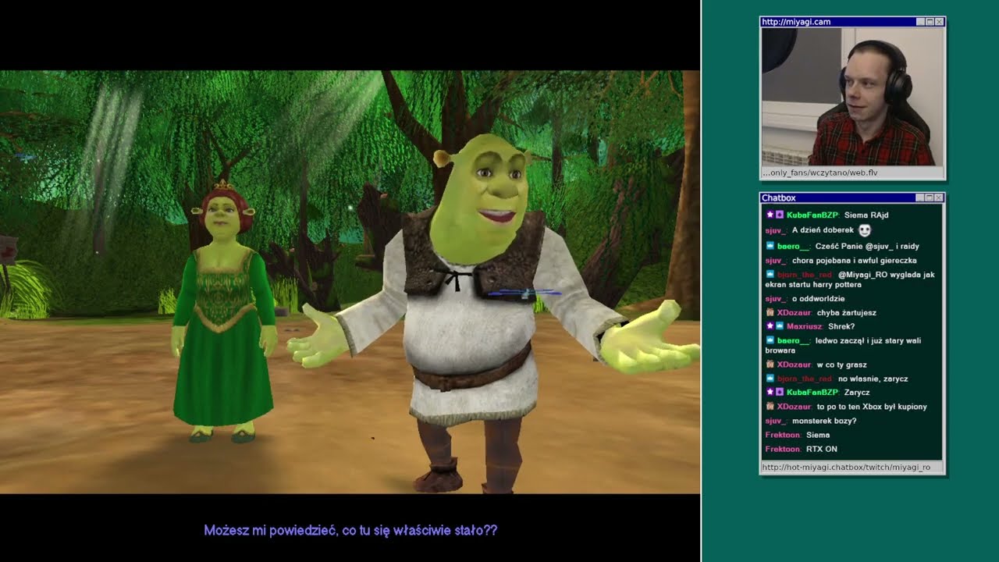This screenshot has height=562, width=999.
Task: Click username sjuv_ in 'o oddworldzie' message
Action: click(x=775, y=298)
